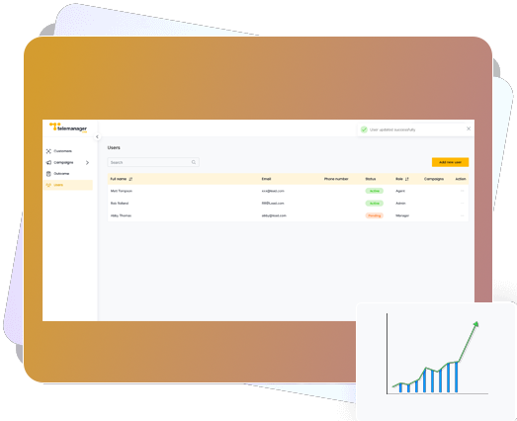
Task: Click the Campaigns megaphone icon
Action: coord(48,162)
